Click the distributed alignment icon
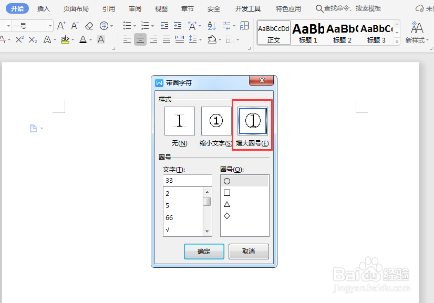 (x=180, y=39)
